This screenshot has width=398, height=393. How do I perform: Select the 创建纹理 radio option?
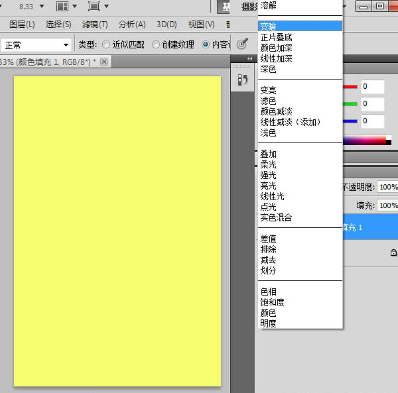pyautogui.click(x=155, y=45)
